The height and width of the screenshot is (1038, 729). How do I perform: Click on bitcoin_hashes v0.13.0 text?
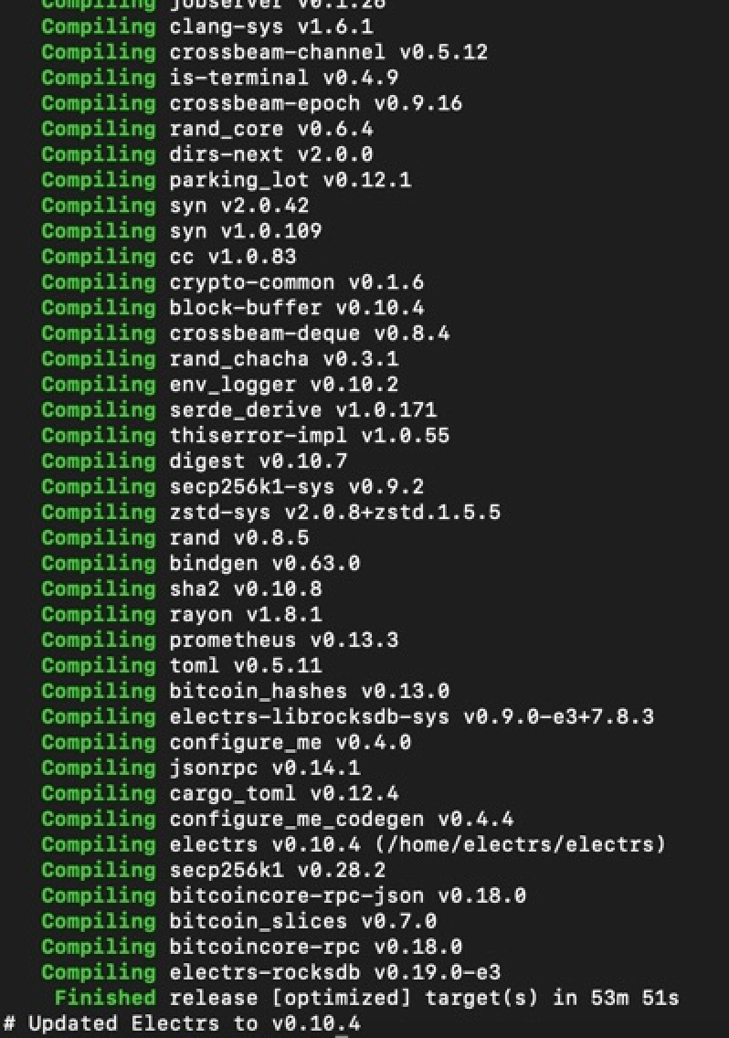point(309,692)
